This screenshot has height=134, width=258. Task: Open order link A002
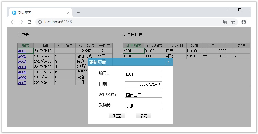(x=22, y=56)
